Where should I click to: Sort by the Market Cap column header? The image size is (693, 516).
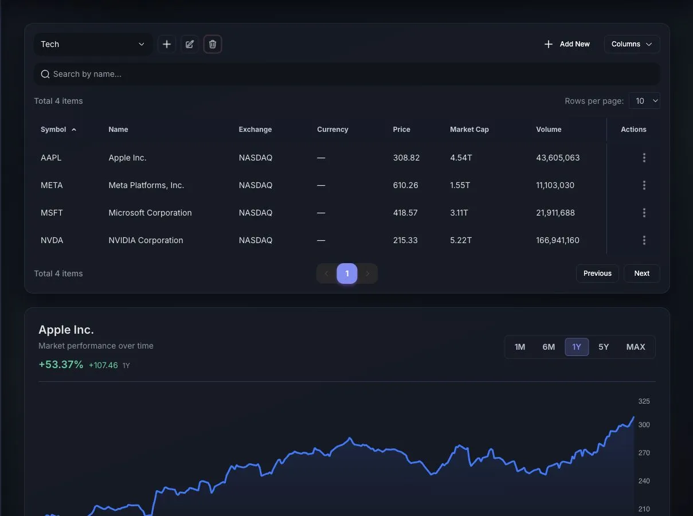tap(469, 130)
